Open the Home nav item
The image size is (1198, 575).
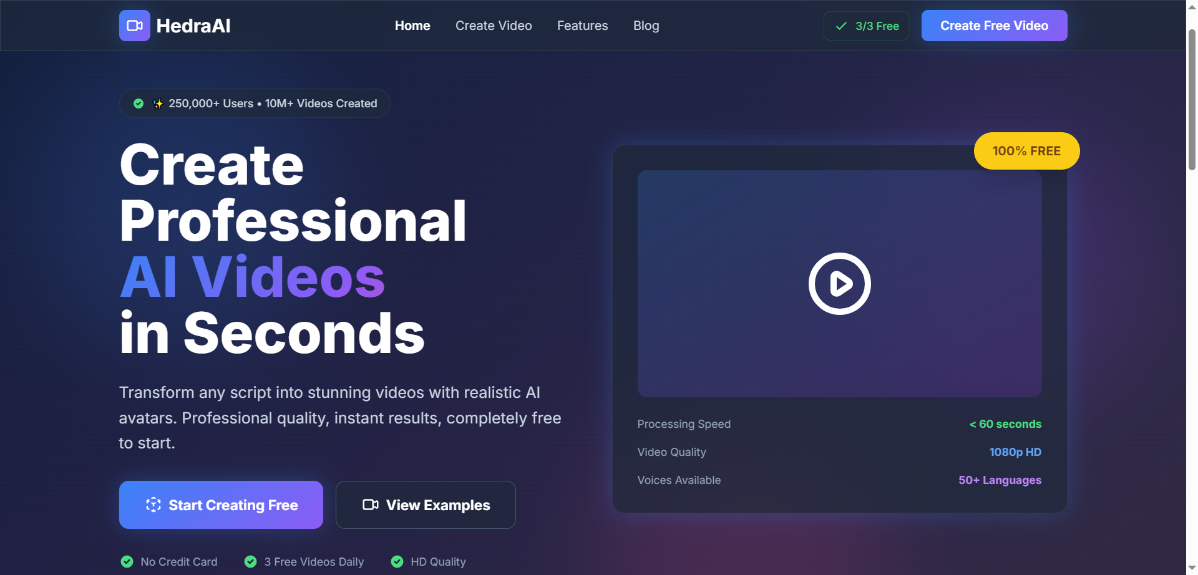pyautogui.click(x=412, y=26)
